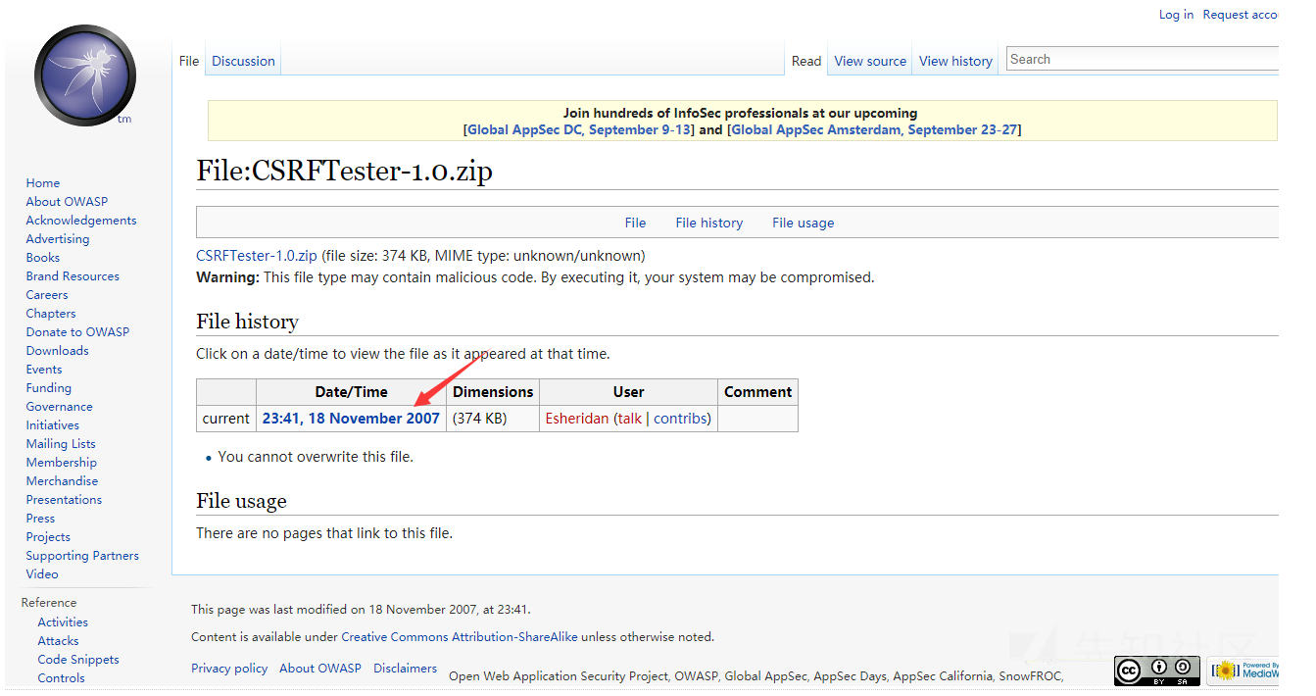Click into the Search input field
Viewport: 1316px width, 696px height.
click(x=1143, y=59)
